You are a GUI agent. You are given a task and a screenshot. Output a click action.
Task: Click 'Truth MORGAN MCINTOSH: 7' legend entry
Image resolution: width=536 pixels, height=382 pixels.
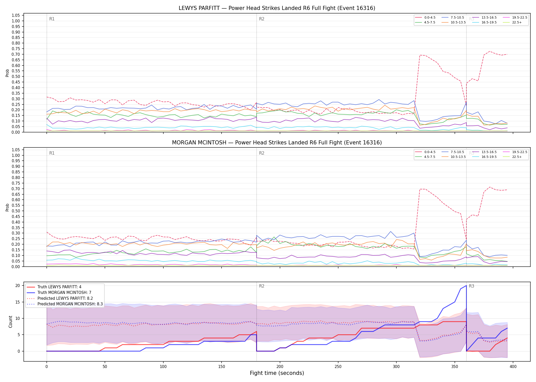59,293
